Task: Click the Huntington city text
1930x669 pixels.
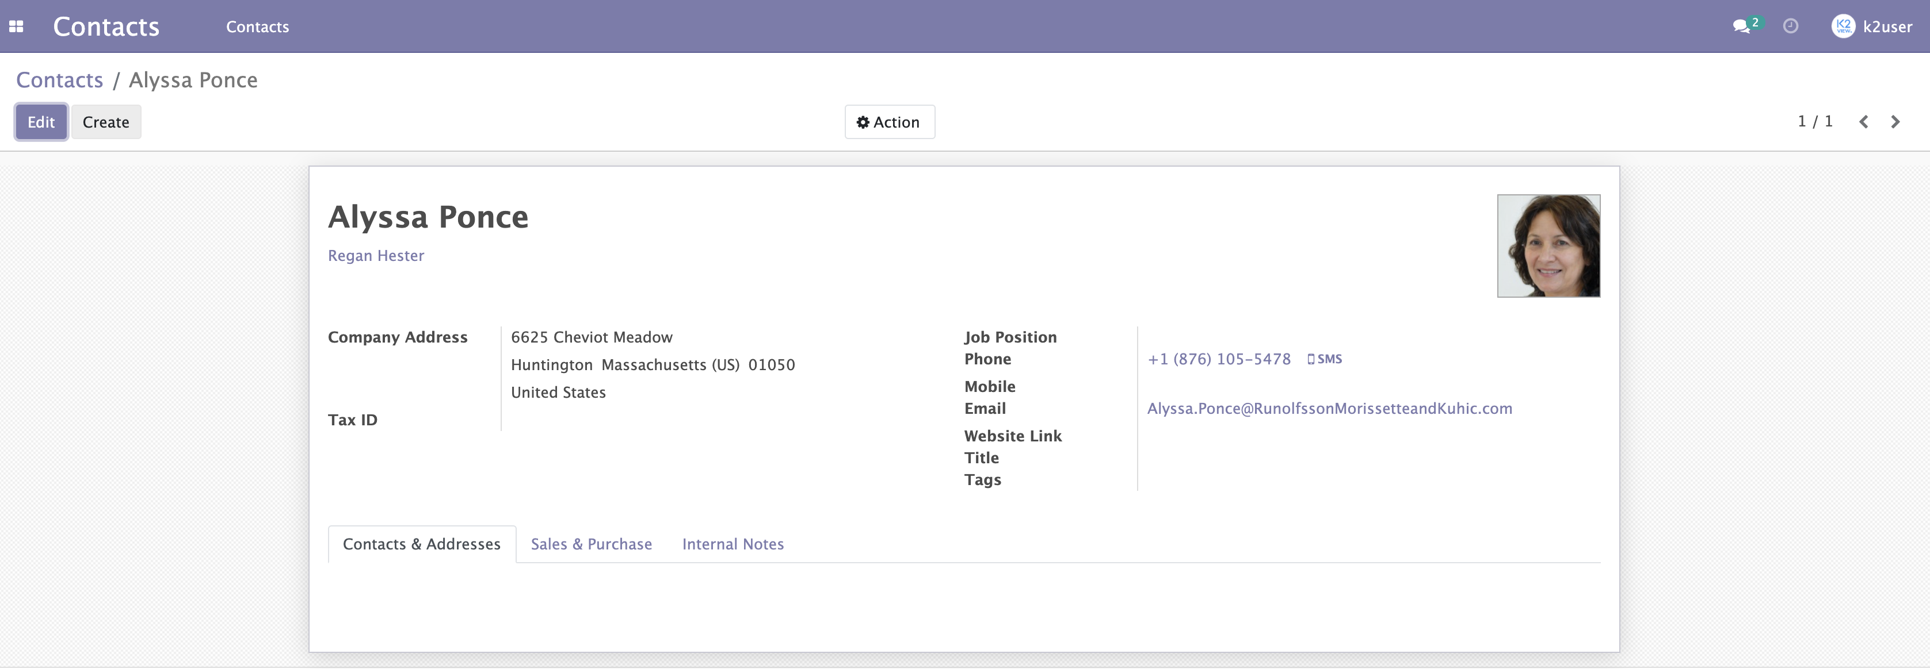Action: [x=551, y=365]
